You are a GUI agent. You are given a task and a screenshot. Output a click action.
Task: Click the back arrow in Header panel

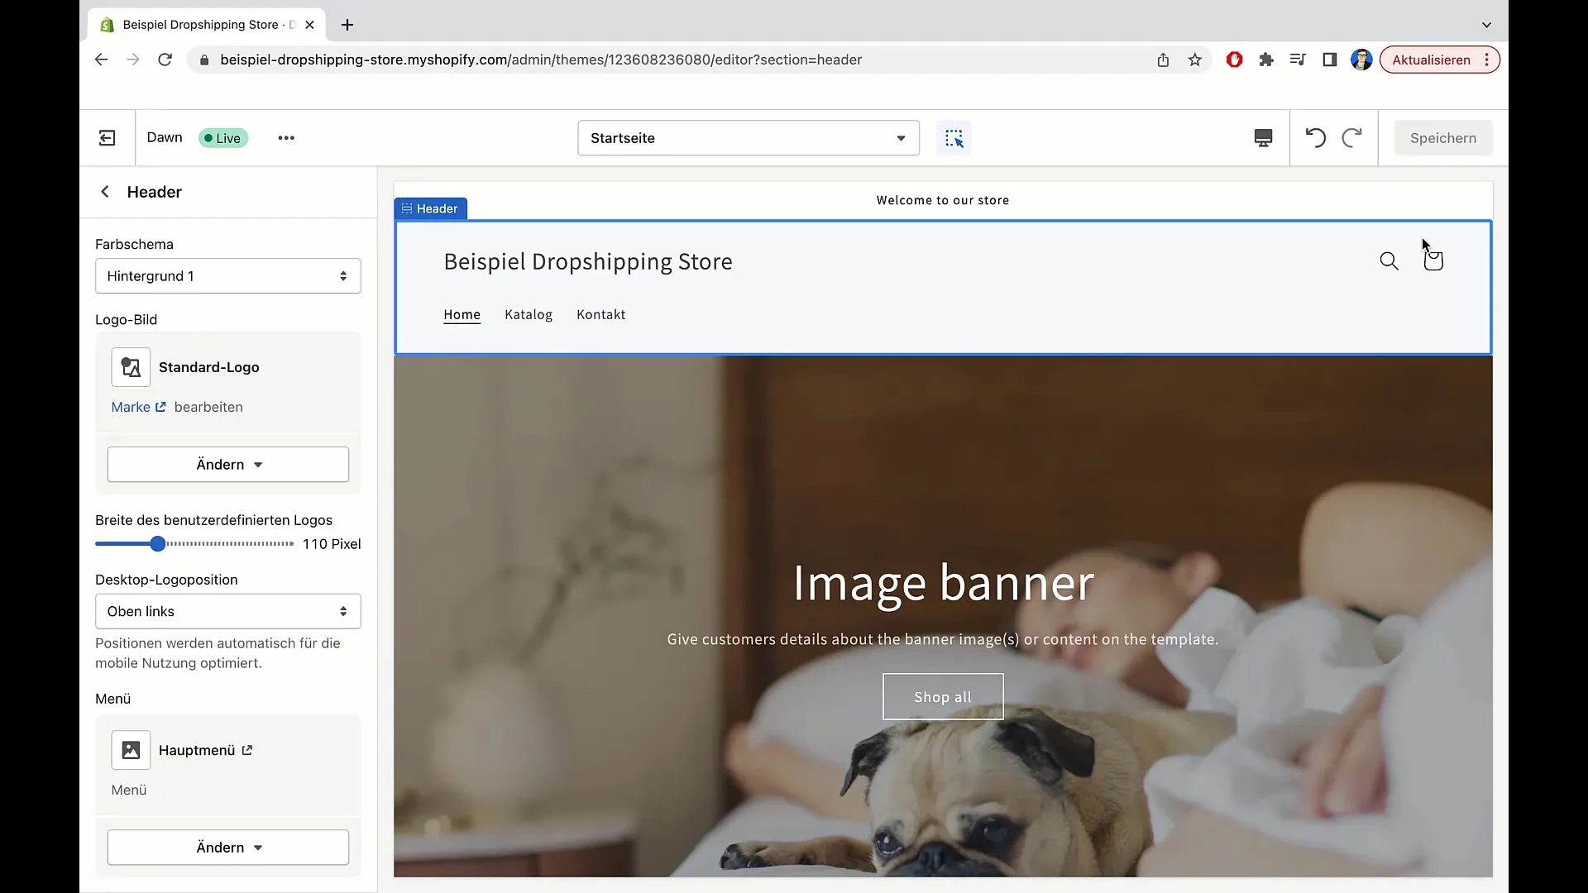[x=105, y=192]
